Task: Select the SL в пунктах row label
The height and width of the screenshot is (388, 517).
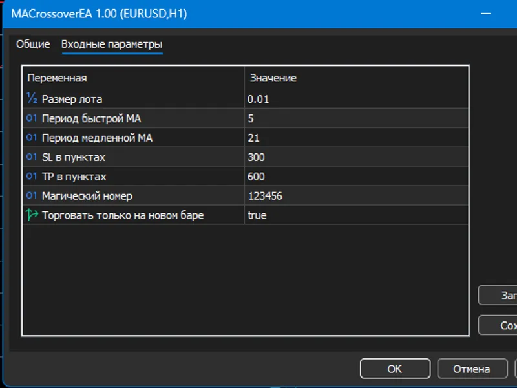Action: [74, 157]
